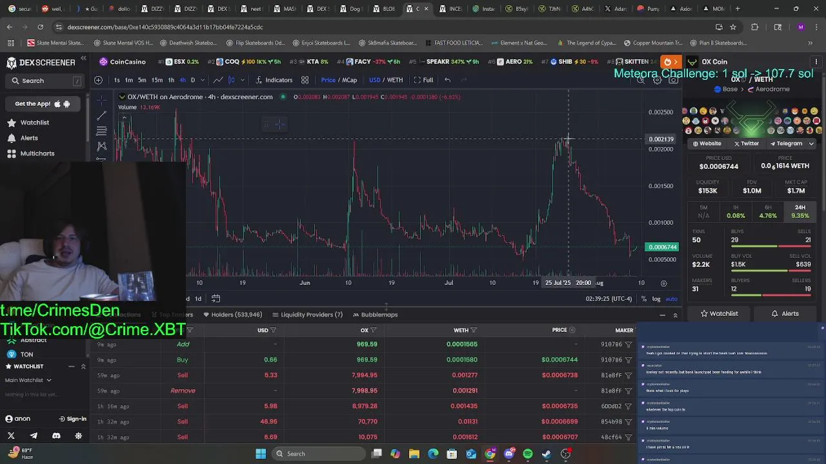Expand the transactions panel upward
826x464 pixels.
[675, 315]
